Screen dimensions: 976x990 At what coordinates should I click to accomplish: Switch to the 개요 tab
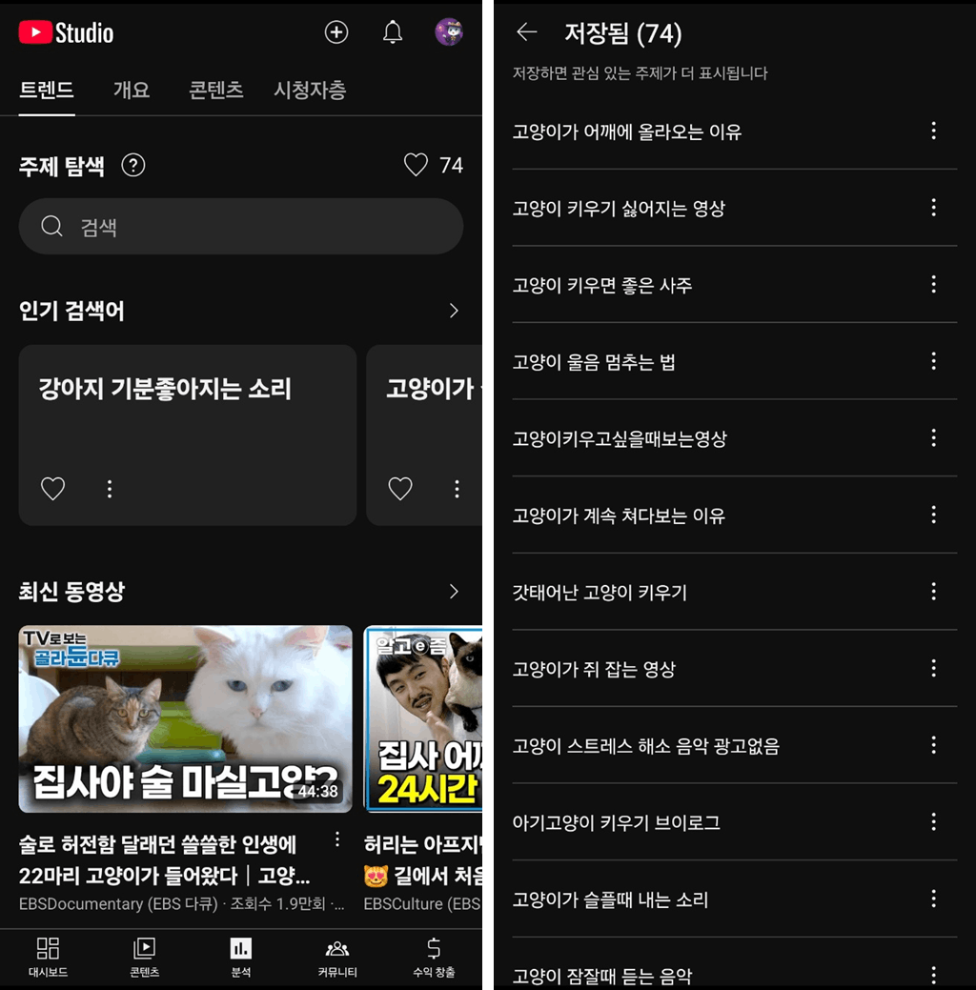tap(132, 90)
